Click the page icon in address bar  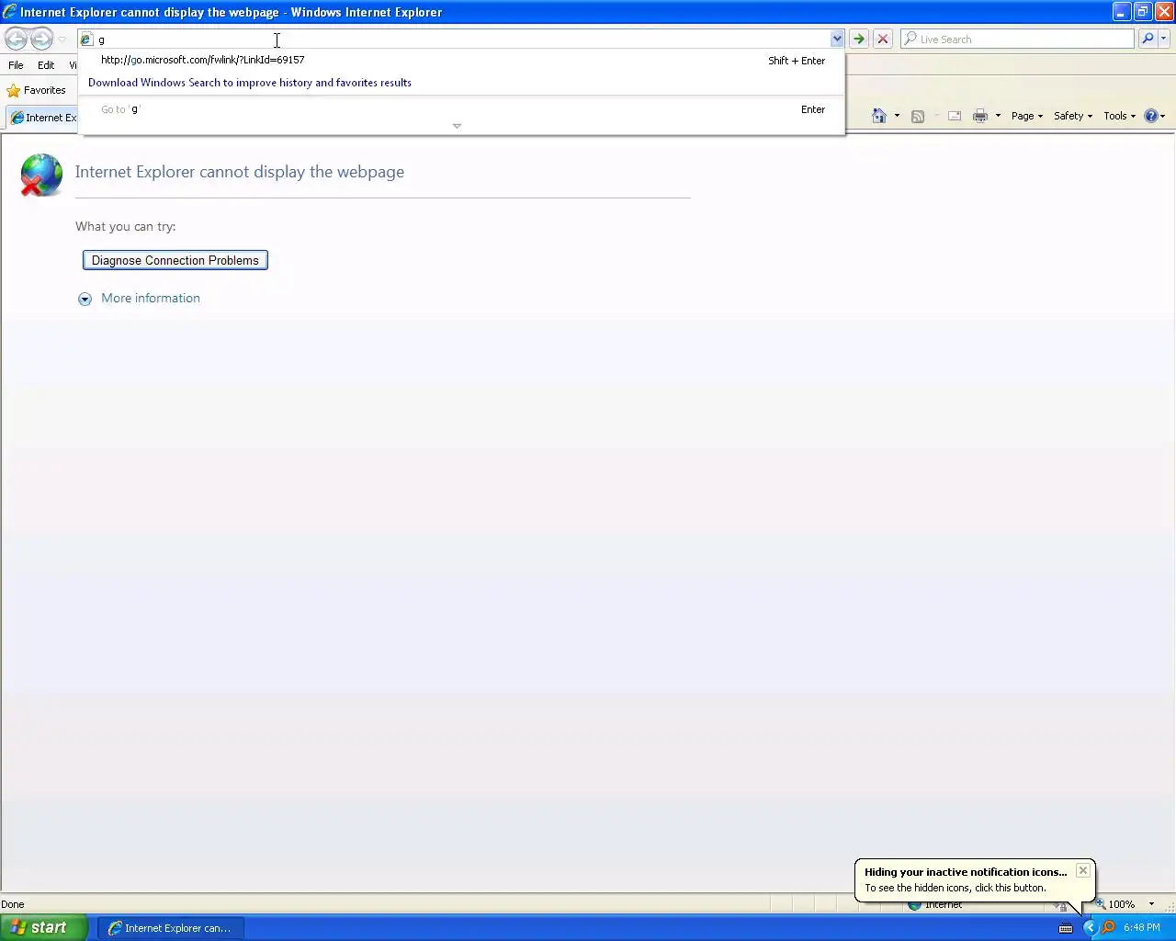(x=86, y=40)
